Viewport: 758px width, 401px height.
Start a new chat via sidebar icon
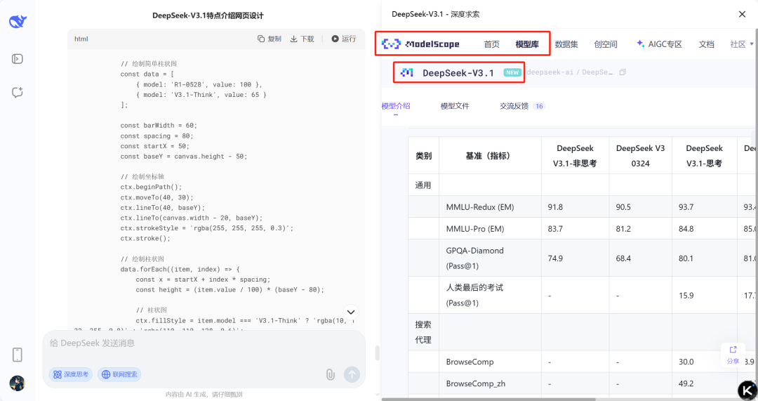18,93
